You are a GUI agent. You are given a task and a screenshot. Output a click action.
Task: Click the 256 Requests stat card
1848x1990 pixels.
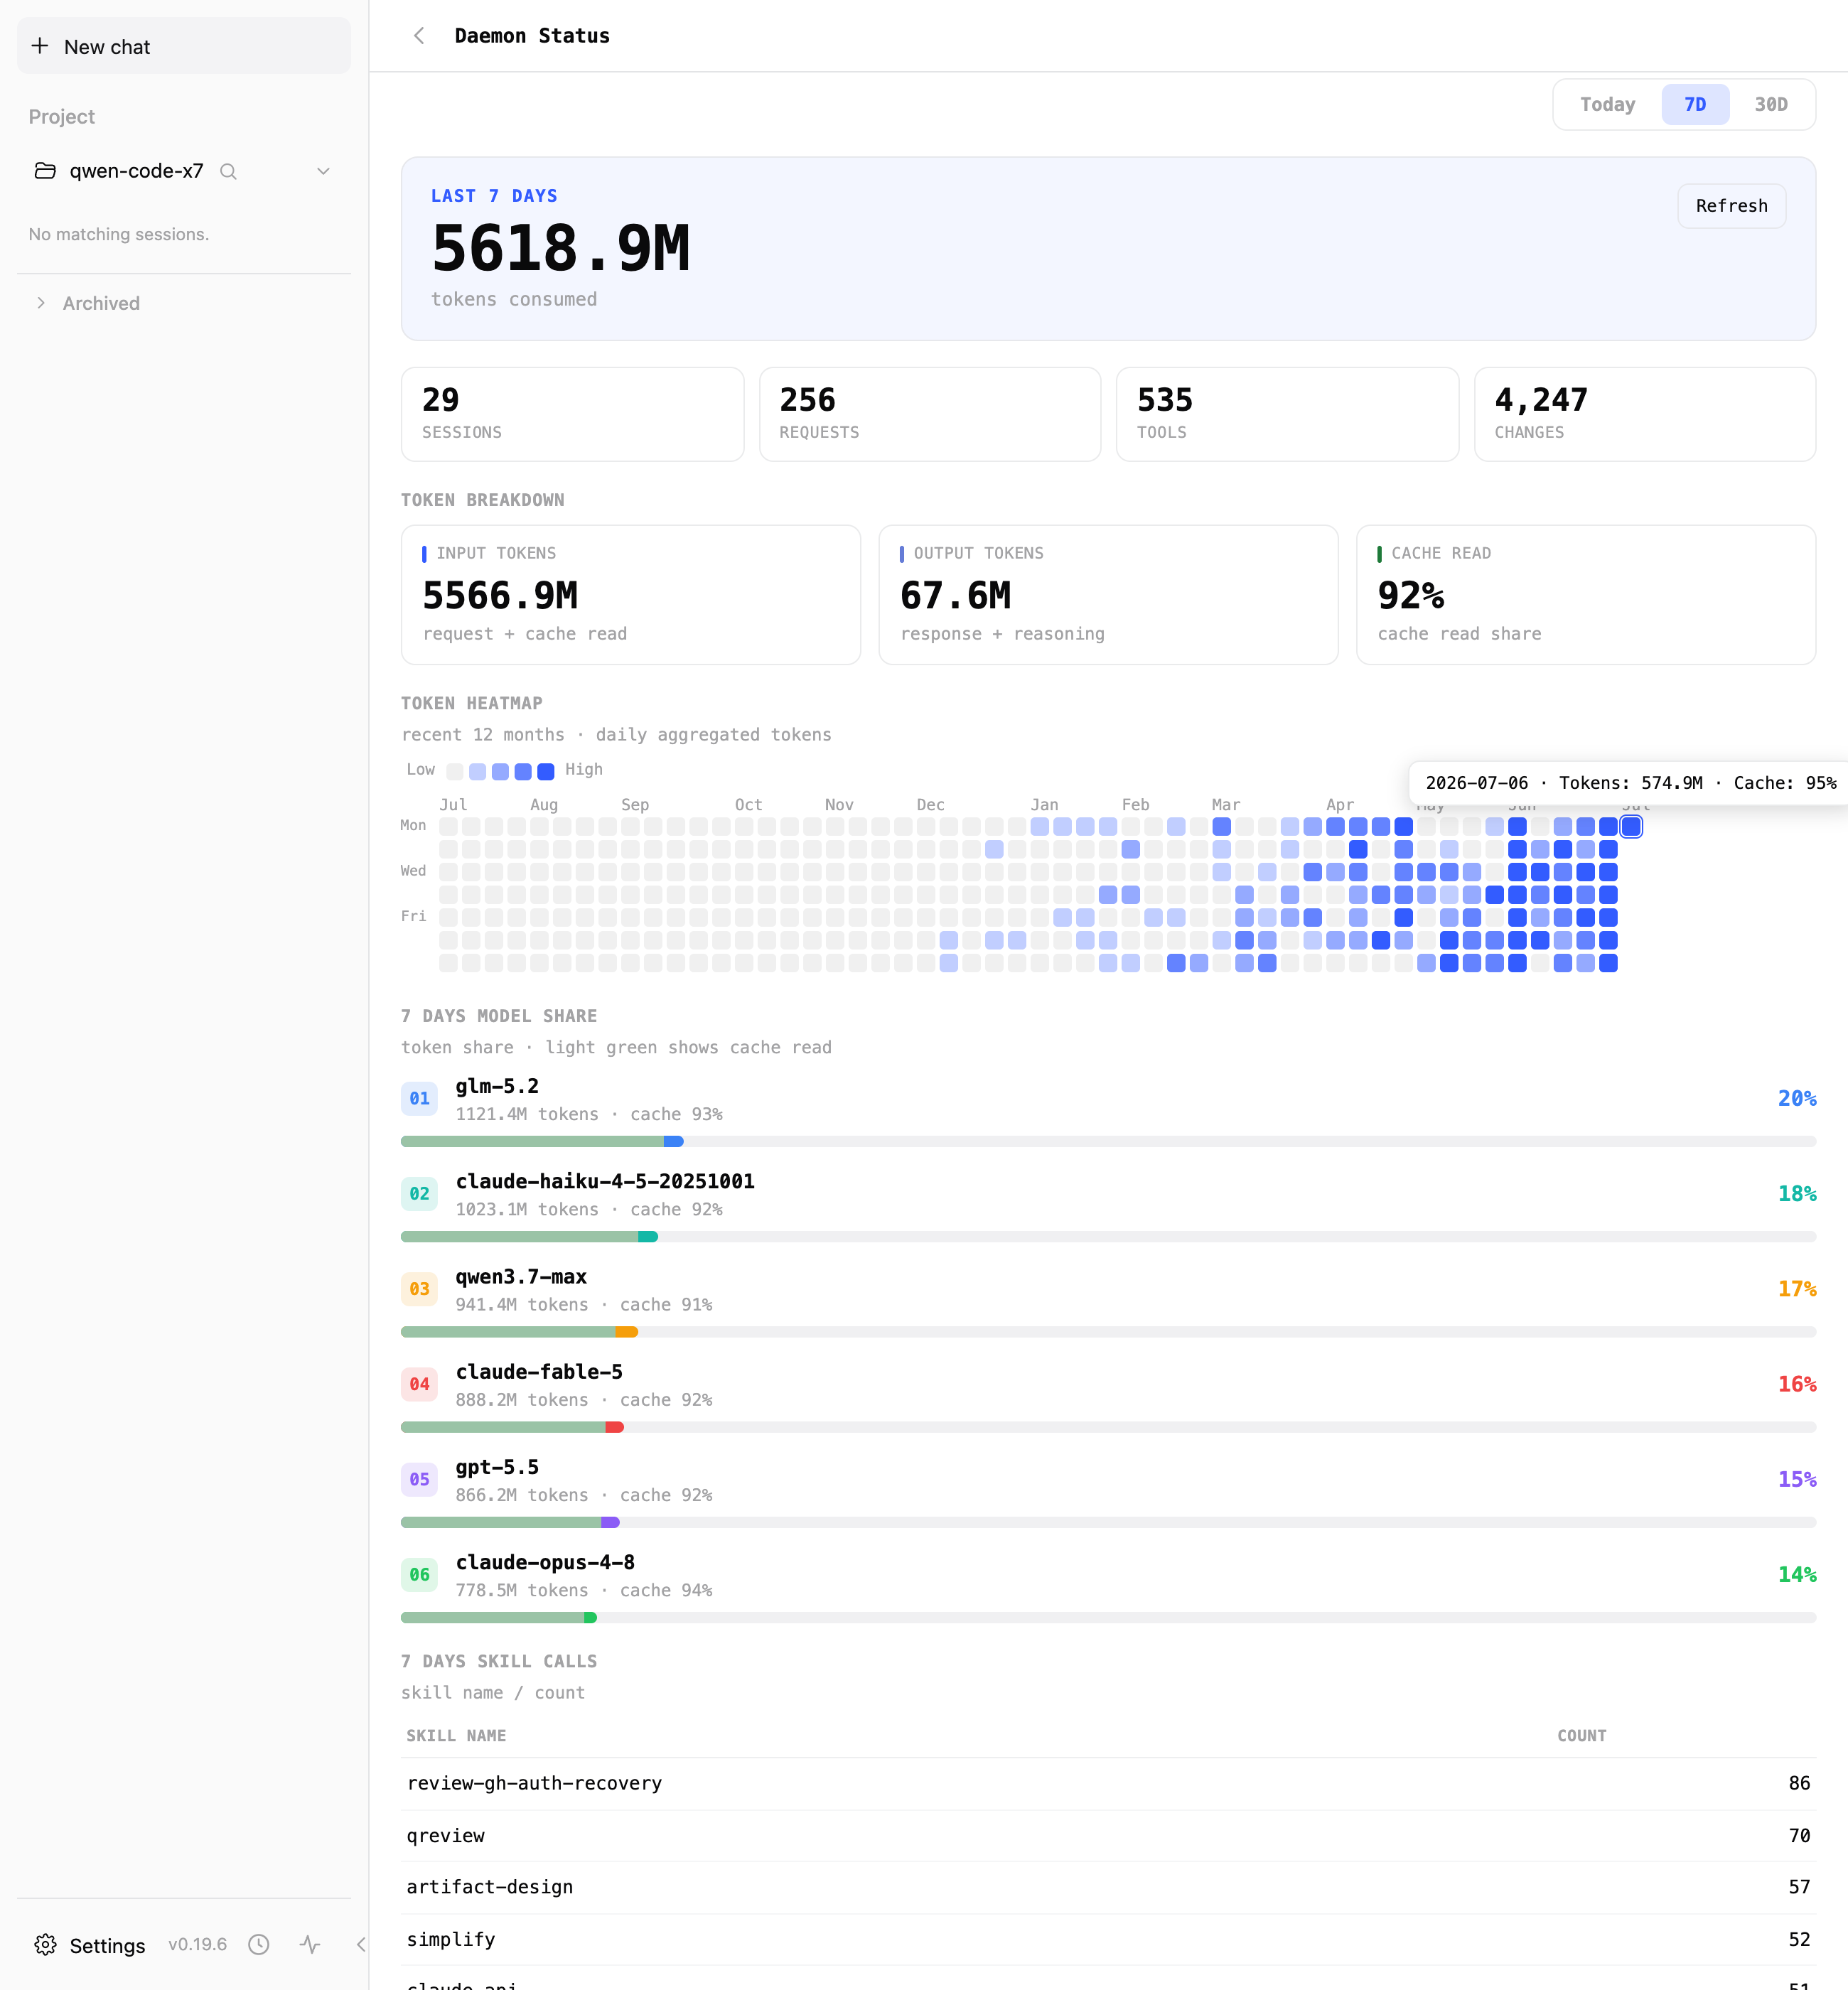930,414
